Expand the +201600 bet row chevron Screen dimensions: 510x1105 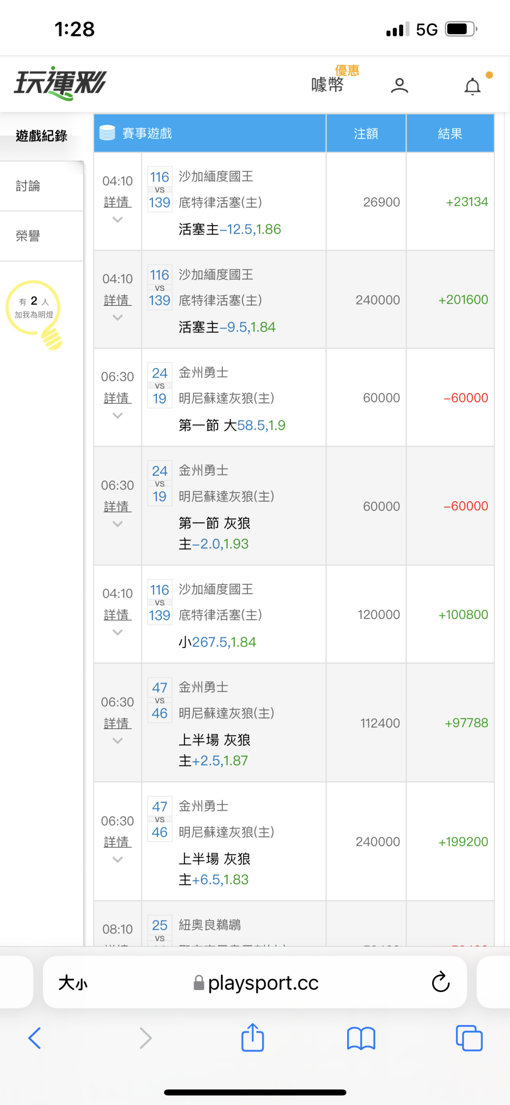click(x=118, y=318)
